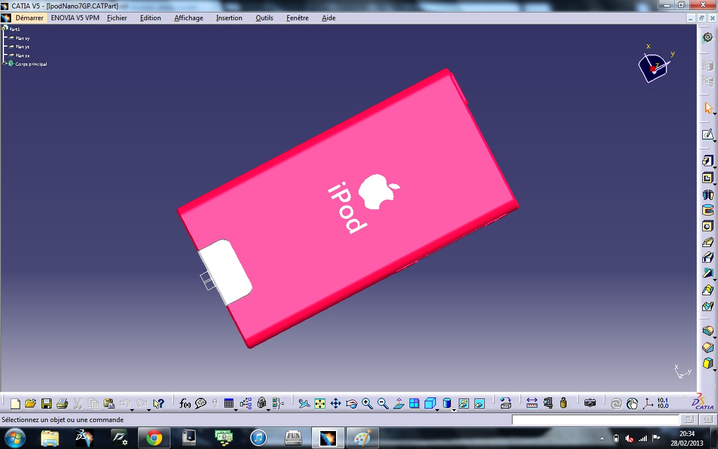Open the Insertion menu
The height and width of the screenshot is (449, 718).
click(x=229, y=18)
